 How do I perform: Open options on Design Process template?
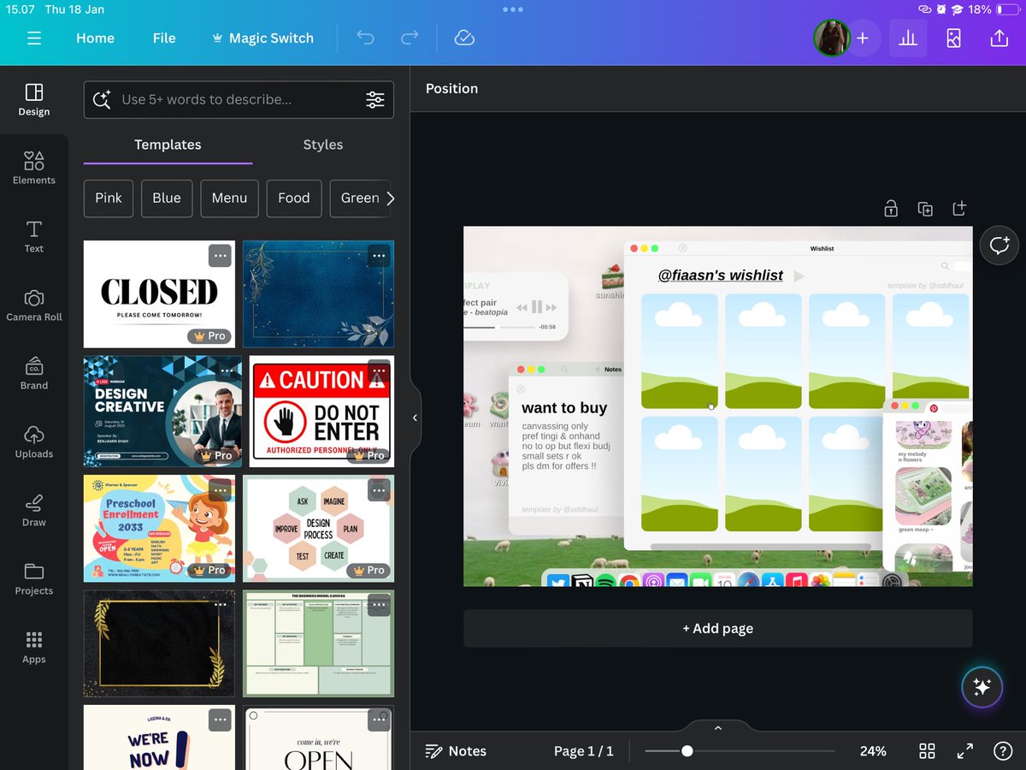379,490
